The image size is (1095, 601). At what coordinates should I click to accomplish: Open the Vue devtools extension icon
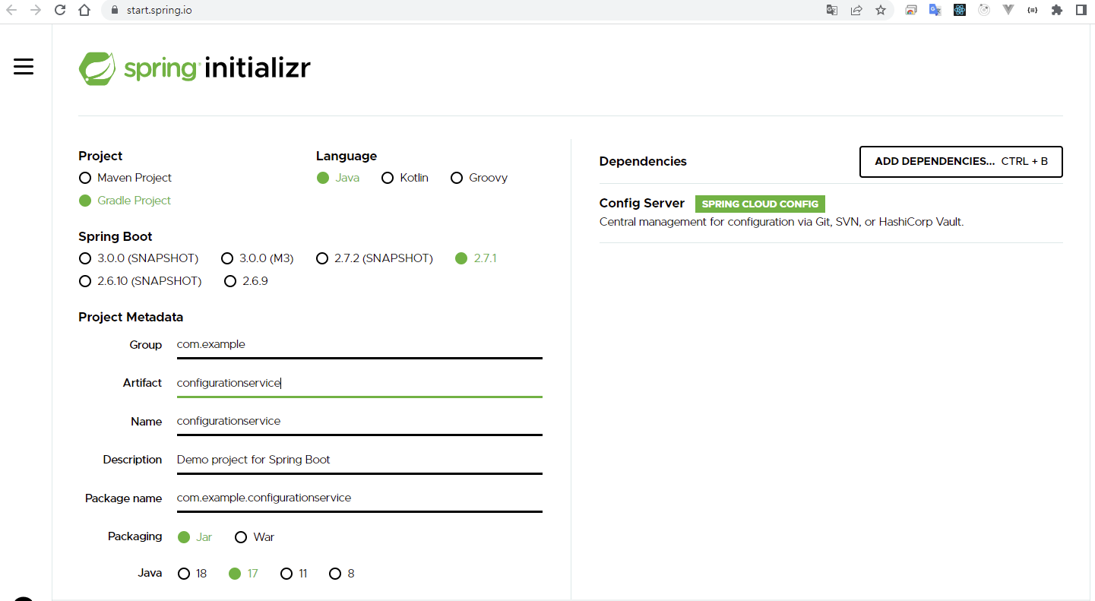click(1008, 10)
